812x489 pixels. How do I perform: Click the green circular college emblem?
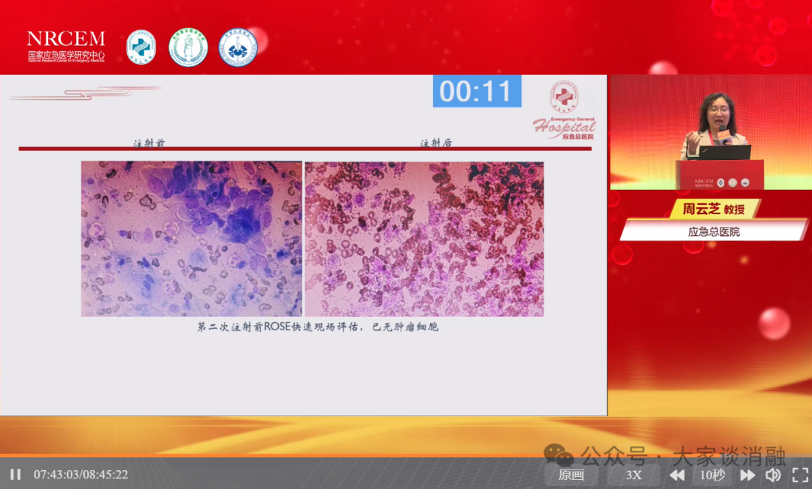point(188,47)
